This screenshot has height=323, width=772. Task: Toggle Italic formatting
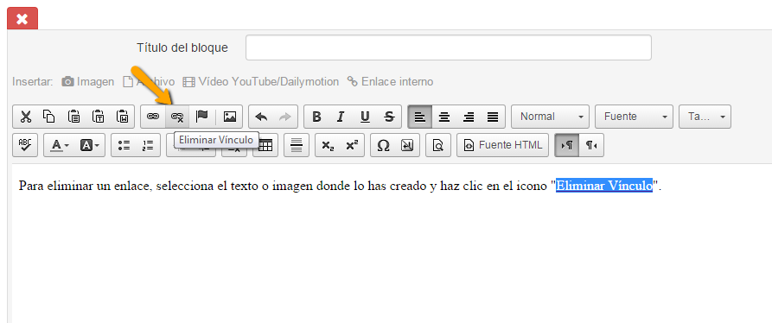coord(341,117)
